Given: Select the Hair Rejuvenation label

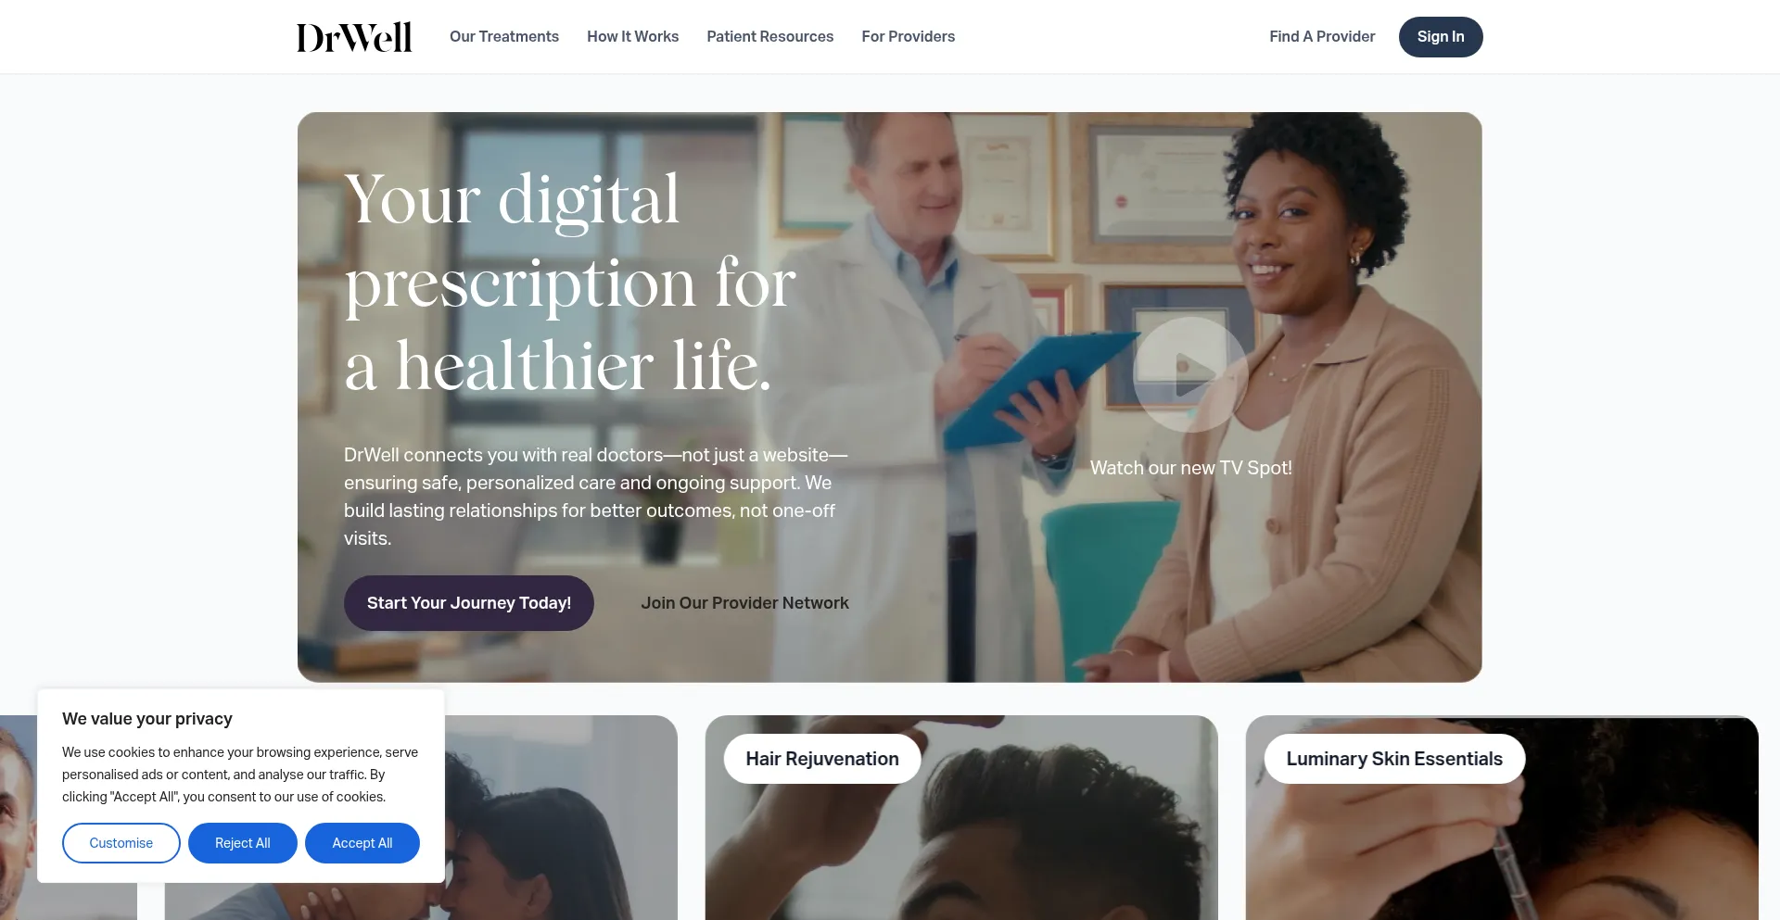Looking at the screenshot, I should (x=822, y=759).
